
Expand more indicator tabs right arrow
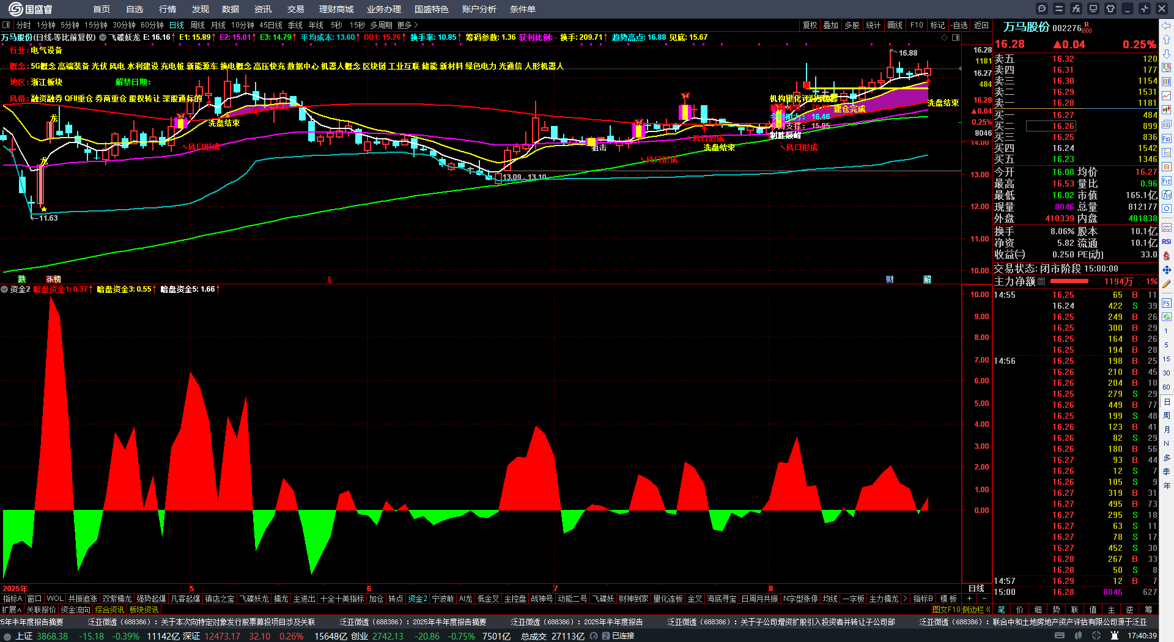pos(906,599)
